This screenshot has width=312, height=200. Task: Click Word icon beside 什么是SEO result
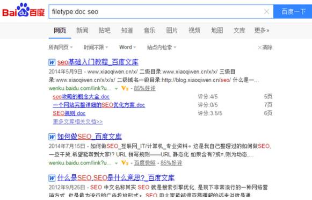tap(52, 178)
